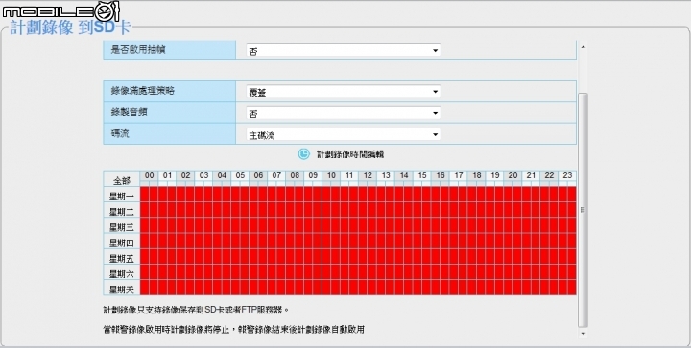
Task: Click the 01 hour column header
Action: pyautogui.click(x=167, y=175)
